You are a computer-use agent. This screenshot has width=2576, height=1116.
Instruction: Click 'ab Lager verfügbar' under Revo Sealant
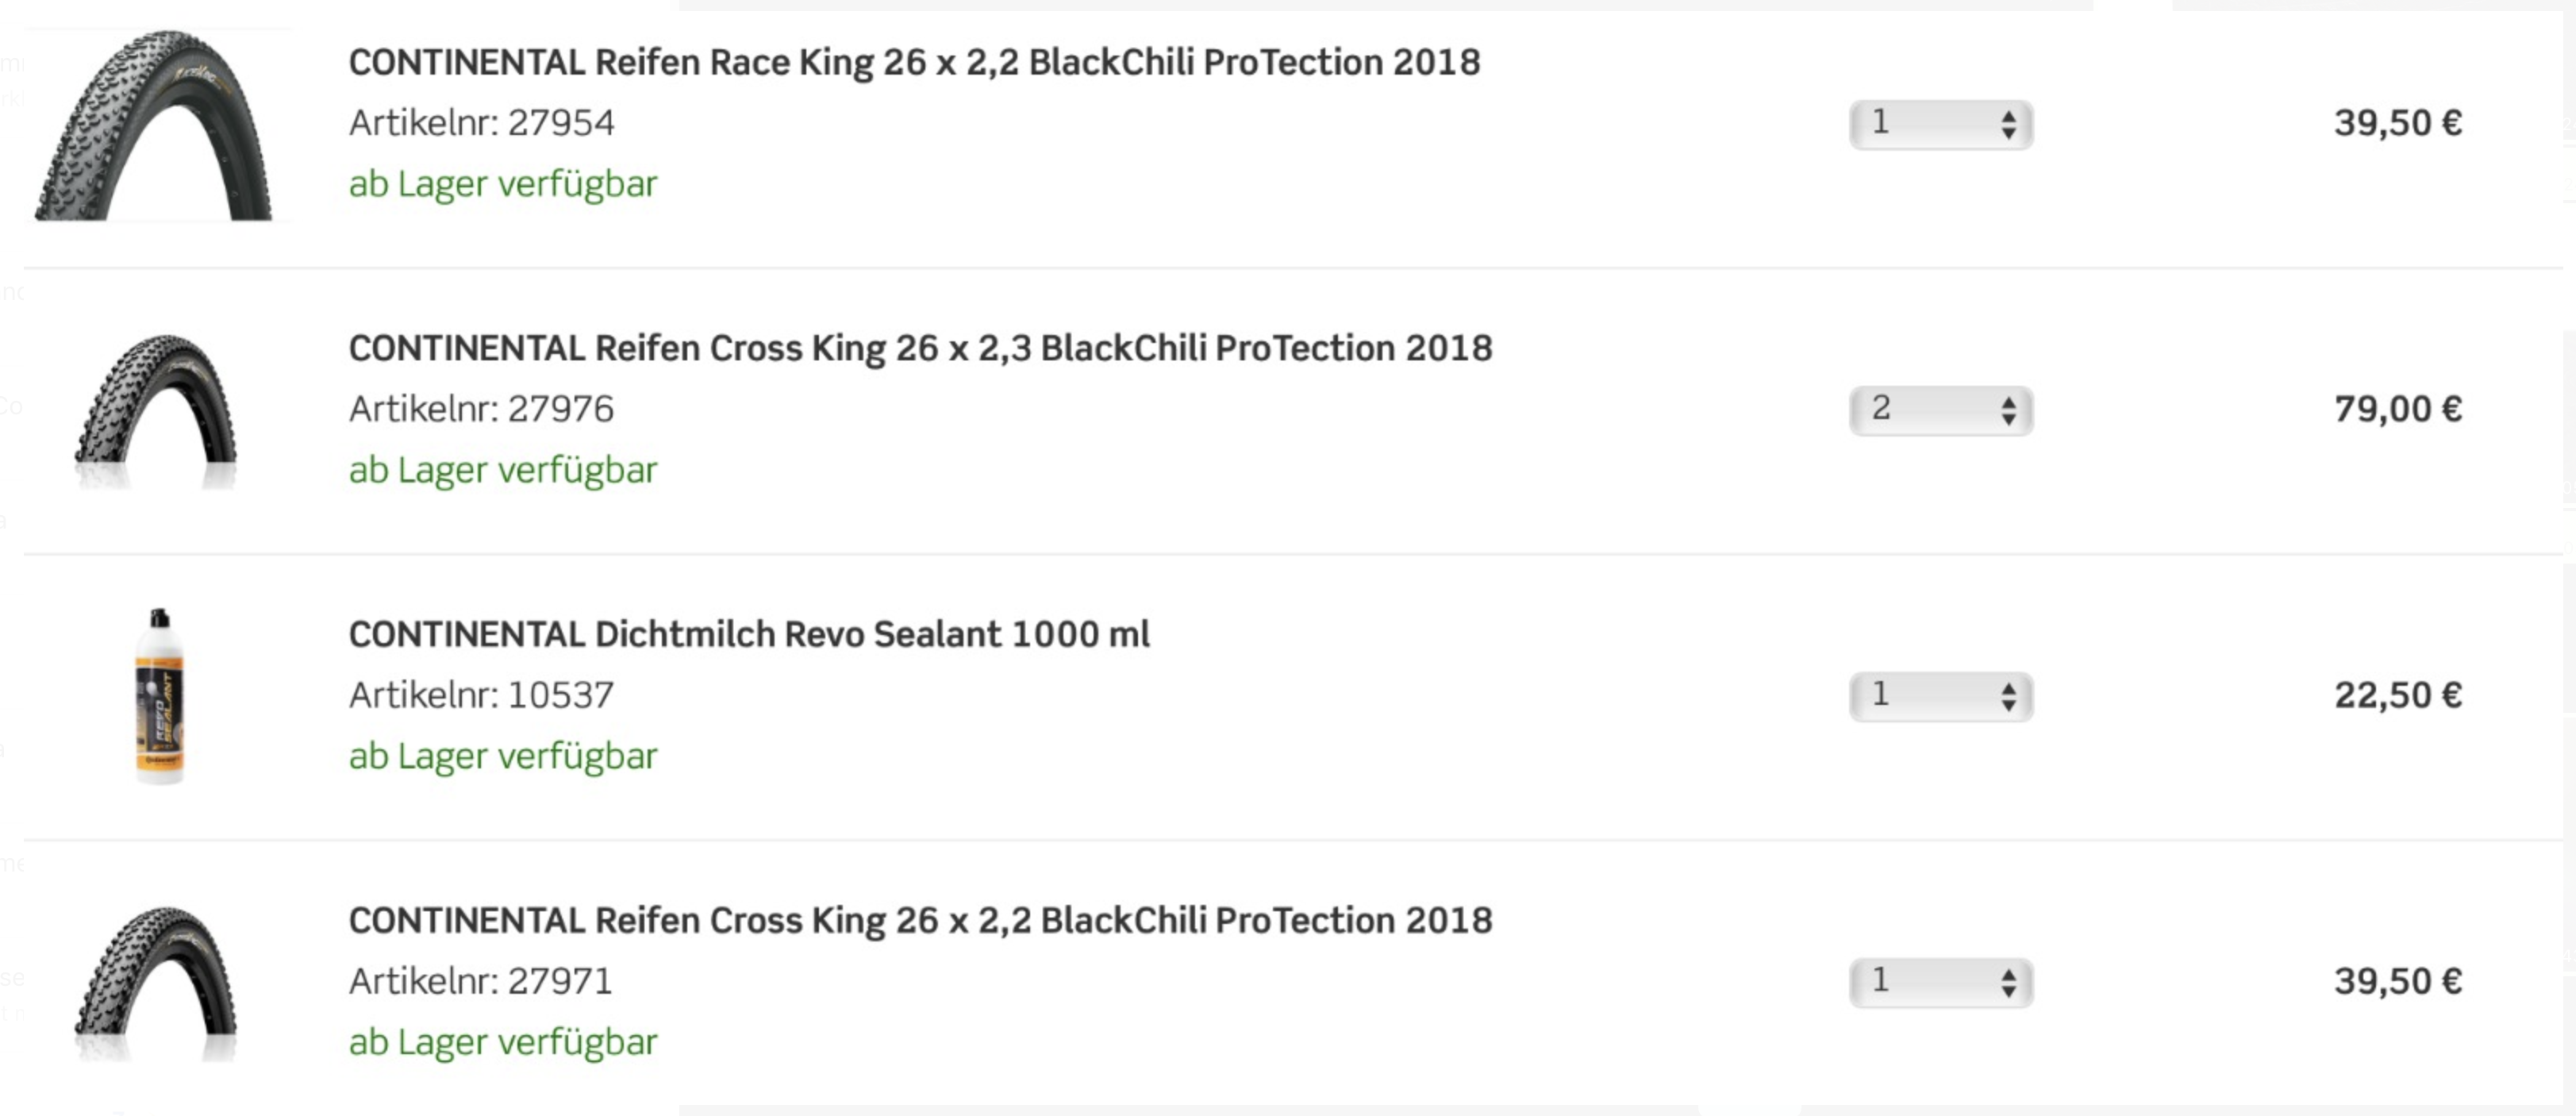503,756
